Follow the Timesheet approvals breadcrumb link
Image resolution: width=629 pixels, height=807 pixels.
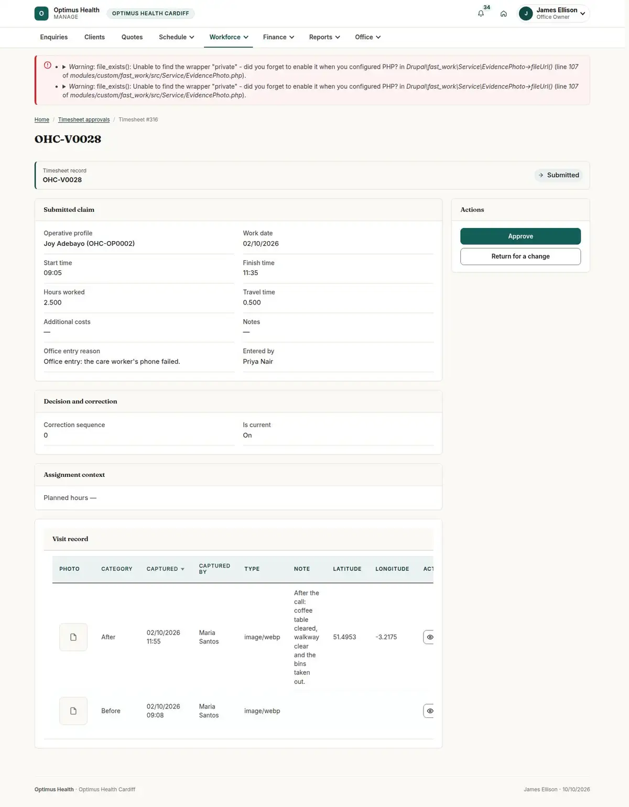pos(84,120)
